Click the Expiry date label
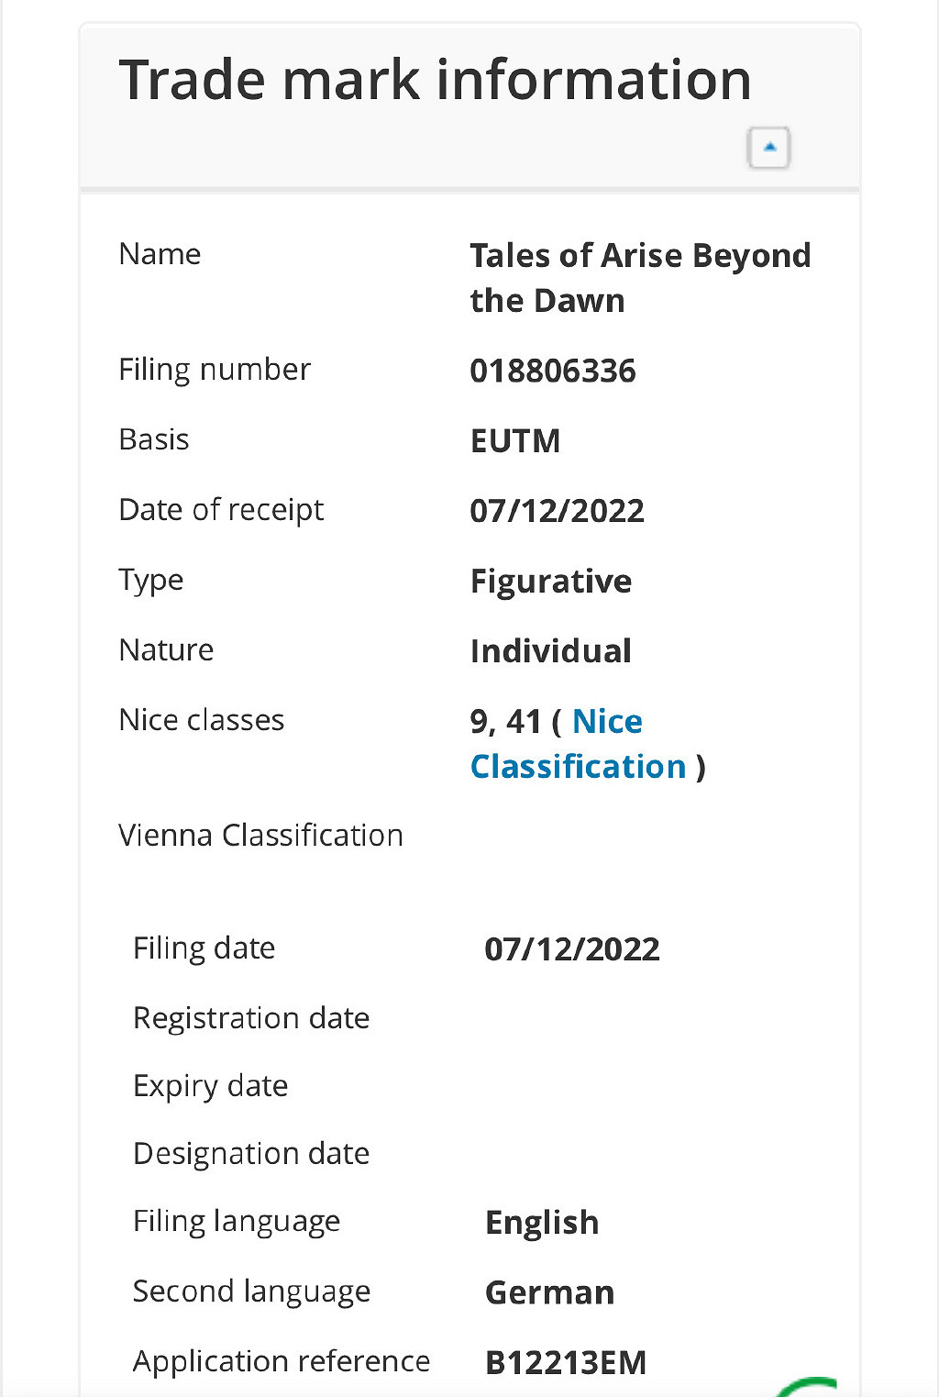 point(211,1086)
